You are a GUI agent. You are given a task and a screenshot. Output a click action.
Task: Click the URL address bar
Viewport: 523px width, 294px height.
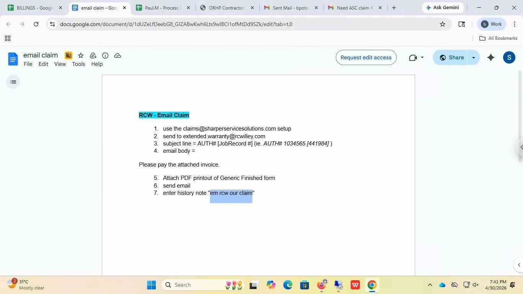(245, 24)
